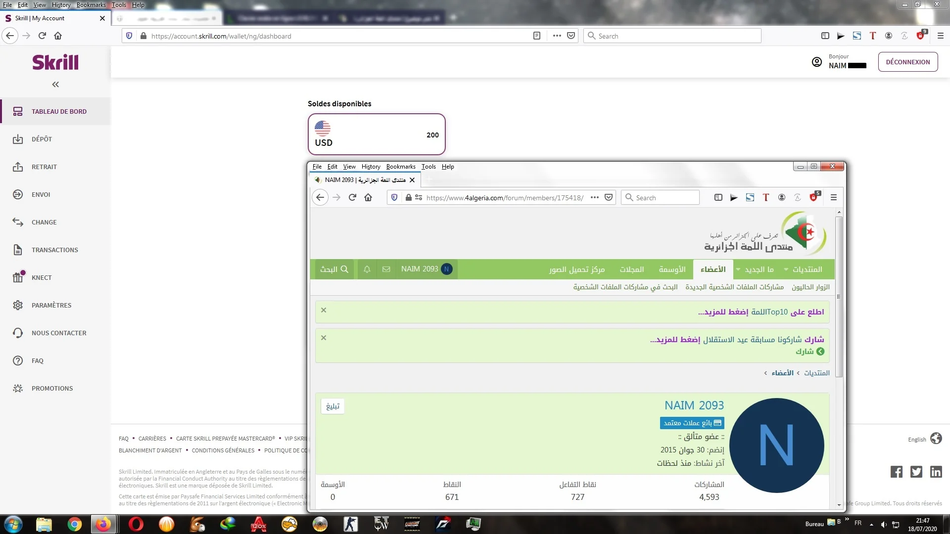The height and width of the screenshot is (534, 950).
Task: Open Change currency exchange icon
Action: click(18, 222)
